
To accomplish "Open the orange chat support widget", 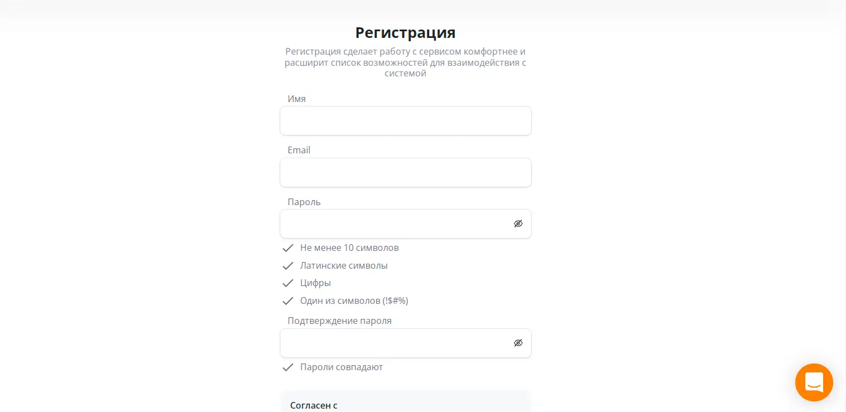I will pos(814,382).
